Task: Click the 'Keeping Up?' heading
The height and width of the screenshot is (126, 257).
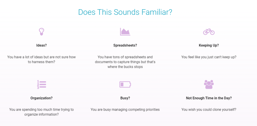Action: tap(209, 45)
